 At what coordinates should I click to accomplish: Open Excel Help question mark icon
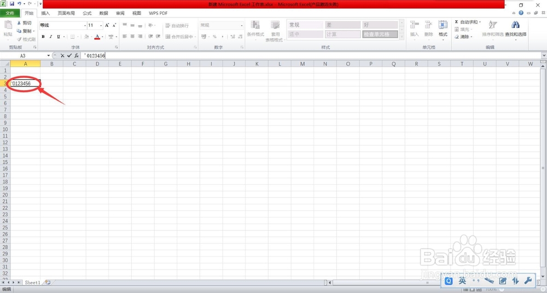521,13
